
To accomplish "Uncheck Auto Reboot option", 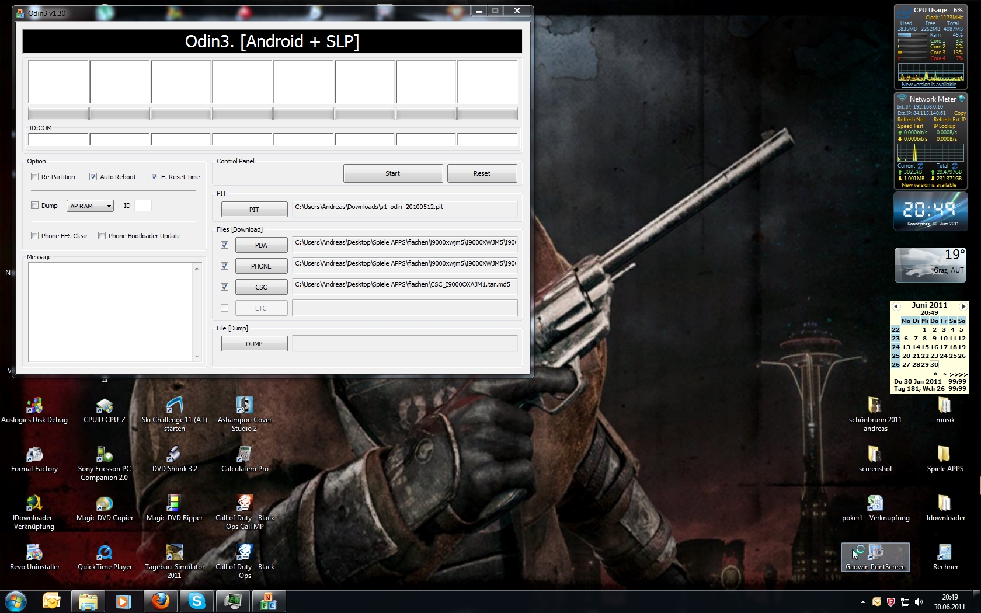I will 93,177.
